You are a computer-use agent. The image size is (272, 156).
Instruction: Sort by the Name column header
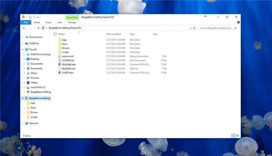(62, 34)
